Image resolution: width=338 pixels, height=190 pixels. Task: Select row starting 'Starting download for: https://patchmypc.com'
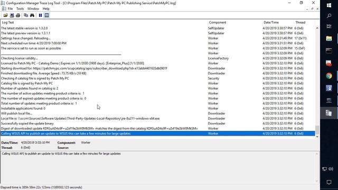click(157, 68)
